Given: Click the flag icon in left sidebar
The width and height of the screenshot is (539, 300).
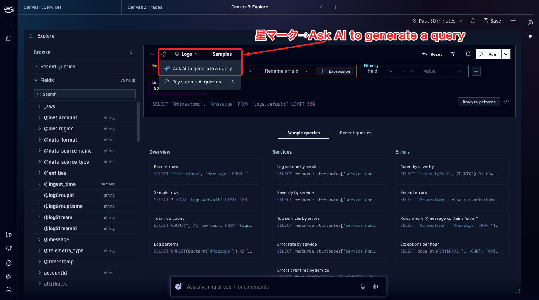Looking at the screenshot, I should pos(9,235).
